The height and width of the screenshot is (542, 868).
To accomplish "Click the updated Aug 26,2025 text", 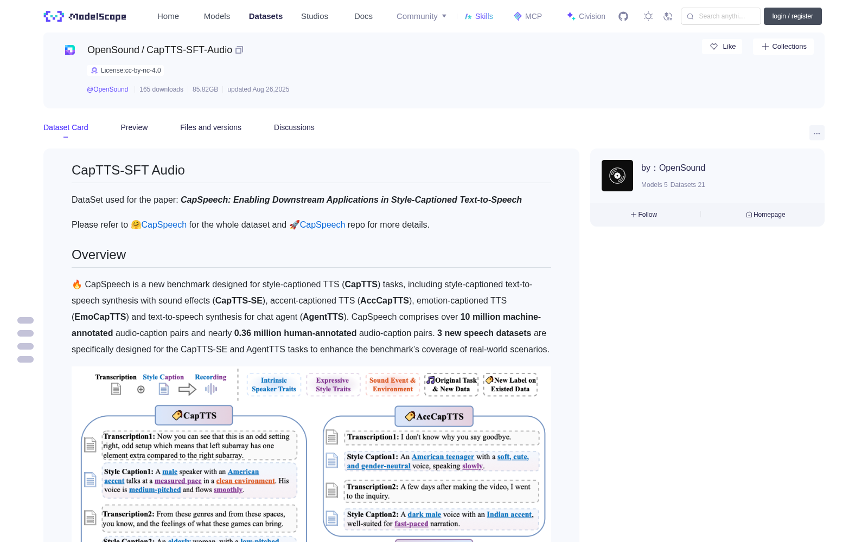I will click(258, 89).
